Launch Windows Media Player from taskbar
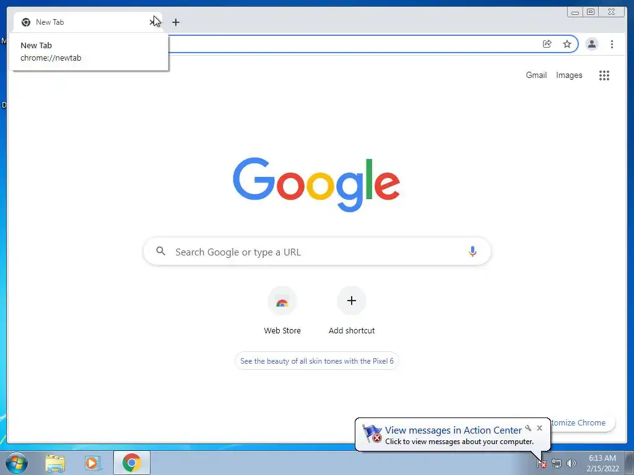The height and width of the screenshot is (475, 634). pos(93,463)
